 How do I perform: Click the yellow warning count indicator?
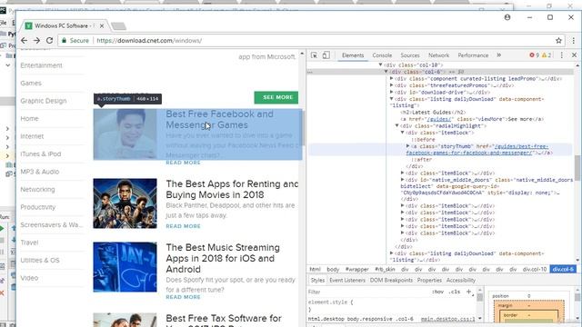(x=547, y=55)
